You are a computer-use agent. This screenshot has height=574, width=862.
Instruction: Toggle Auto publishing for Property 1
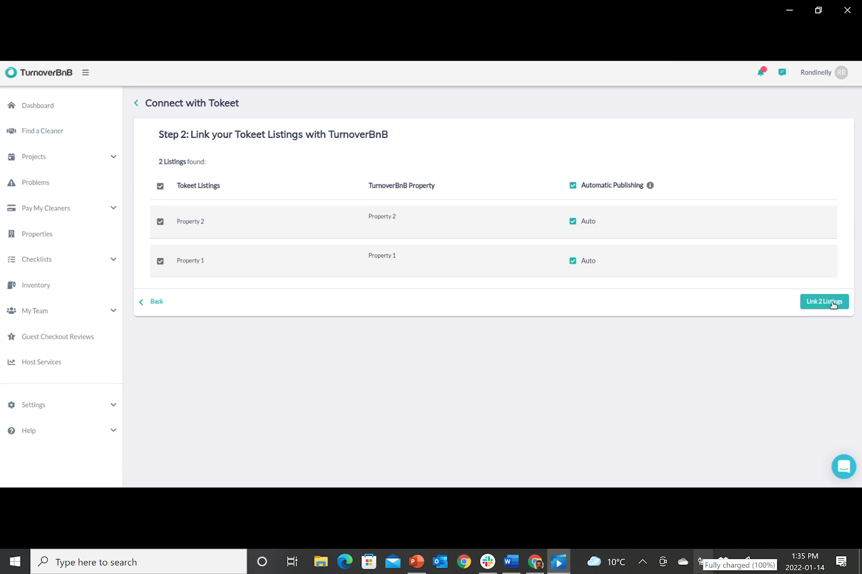[573, 261]
